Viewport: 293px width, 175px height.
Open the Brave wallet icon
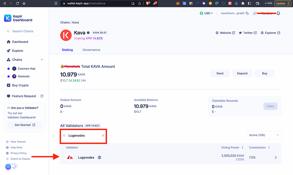pyautogui.click(x=258, y=3)
